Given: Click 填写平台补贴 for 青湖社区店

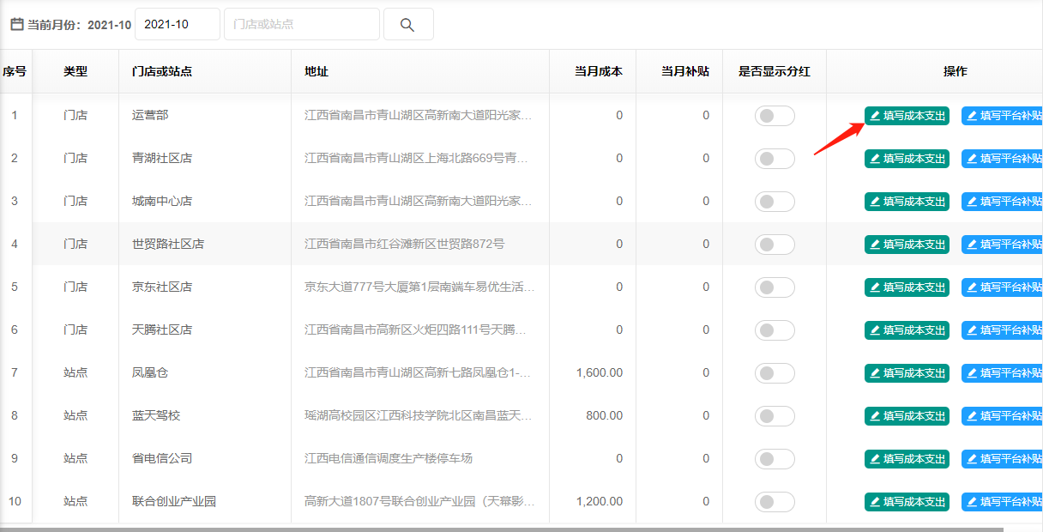Looking at the screenshot, I should tap(1002, 159).
